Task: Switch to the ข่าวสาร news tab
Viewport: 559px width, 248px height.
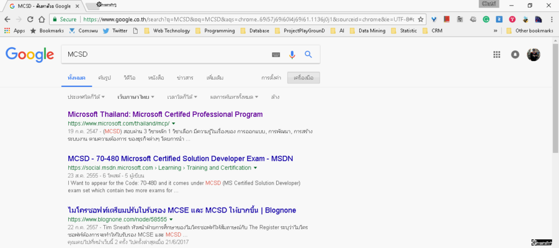Action: click(x=185, y=78)
